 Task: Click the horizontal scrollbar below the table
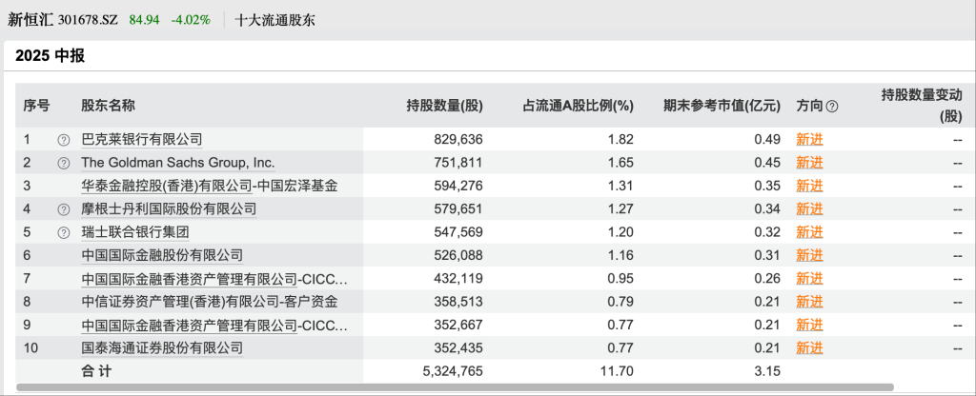point(455,387)
